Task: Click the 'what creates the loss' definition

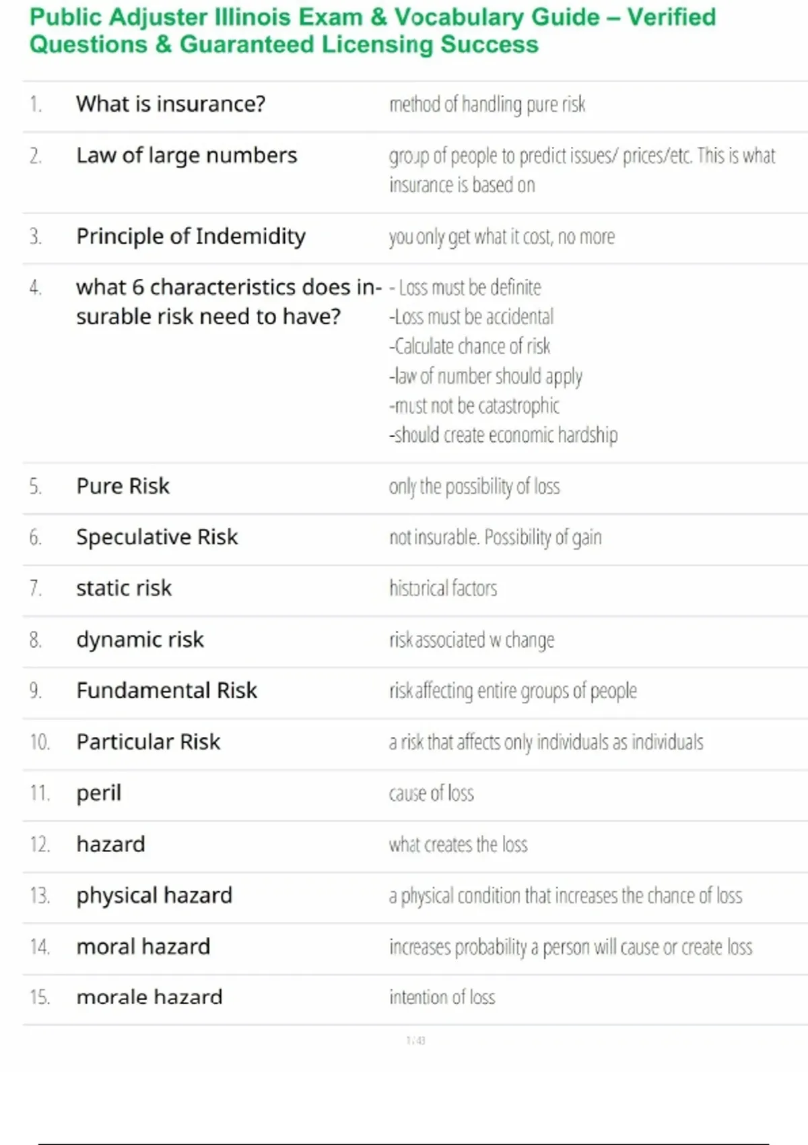Action: [458, 845]
